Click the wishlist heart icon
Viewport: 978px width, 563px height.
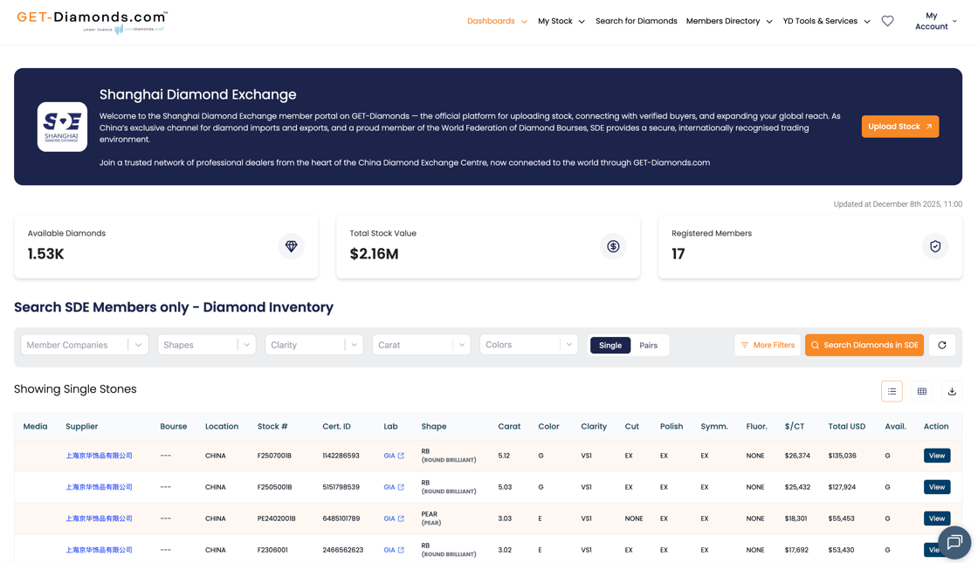click(x=887, y=21)
